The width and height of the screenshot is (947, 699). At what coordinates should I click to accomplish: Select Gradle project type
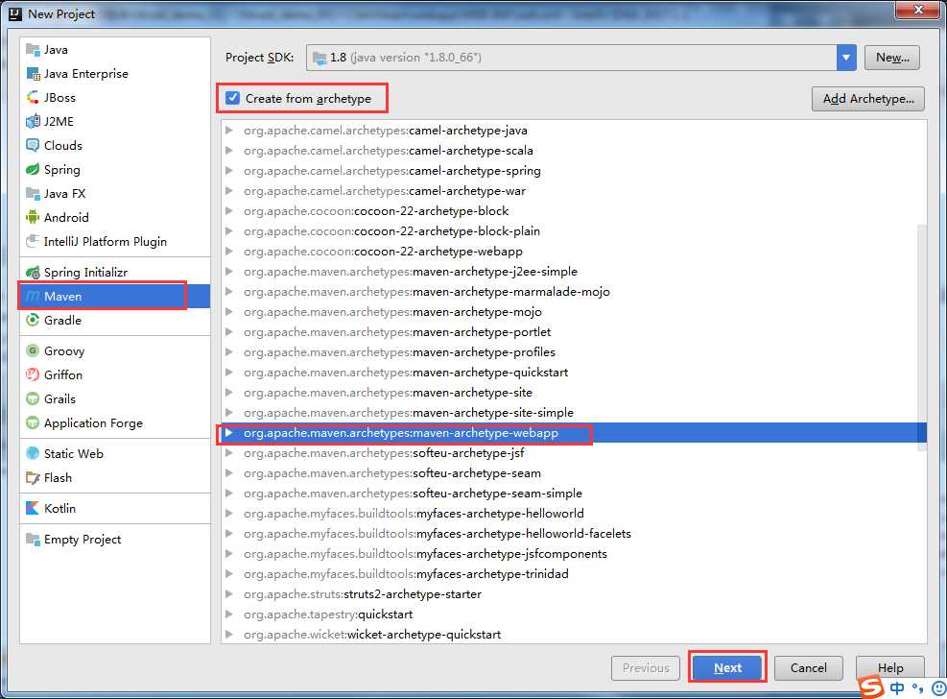(115, 320)
